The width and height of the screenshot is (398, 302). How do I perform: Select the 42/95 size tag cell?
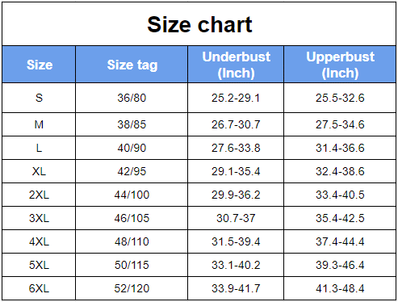tap(132, 171)
